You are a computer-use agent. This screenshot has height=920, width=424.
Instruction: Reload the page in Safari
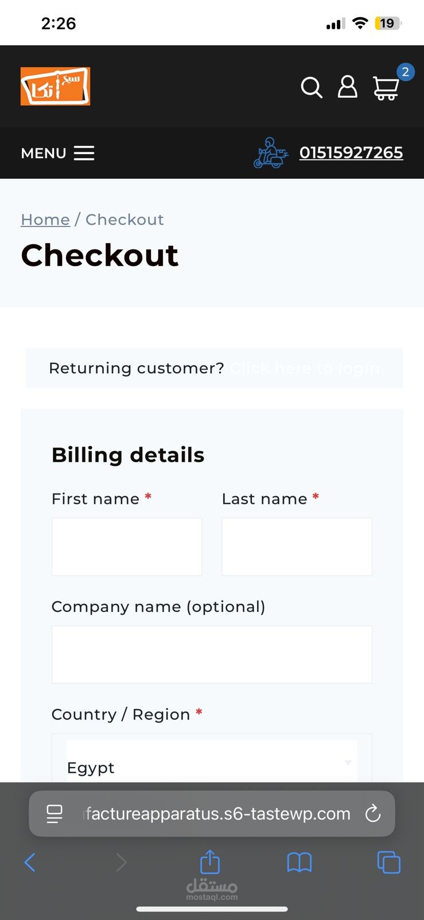click(373, 814)
